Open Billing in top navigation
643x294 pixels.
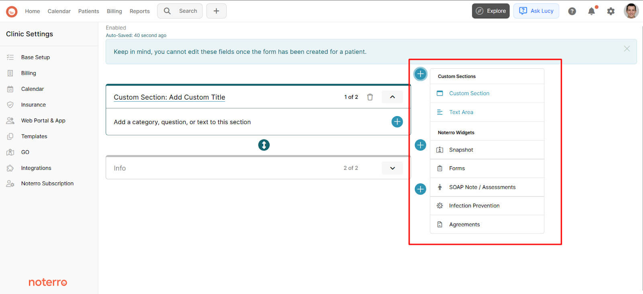[114, 11]
